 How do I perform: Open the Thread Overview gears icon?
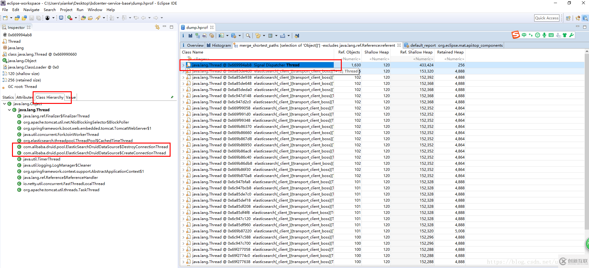coord(212,36)
